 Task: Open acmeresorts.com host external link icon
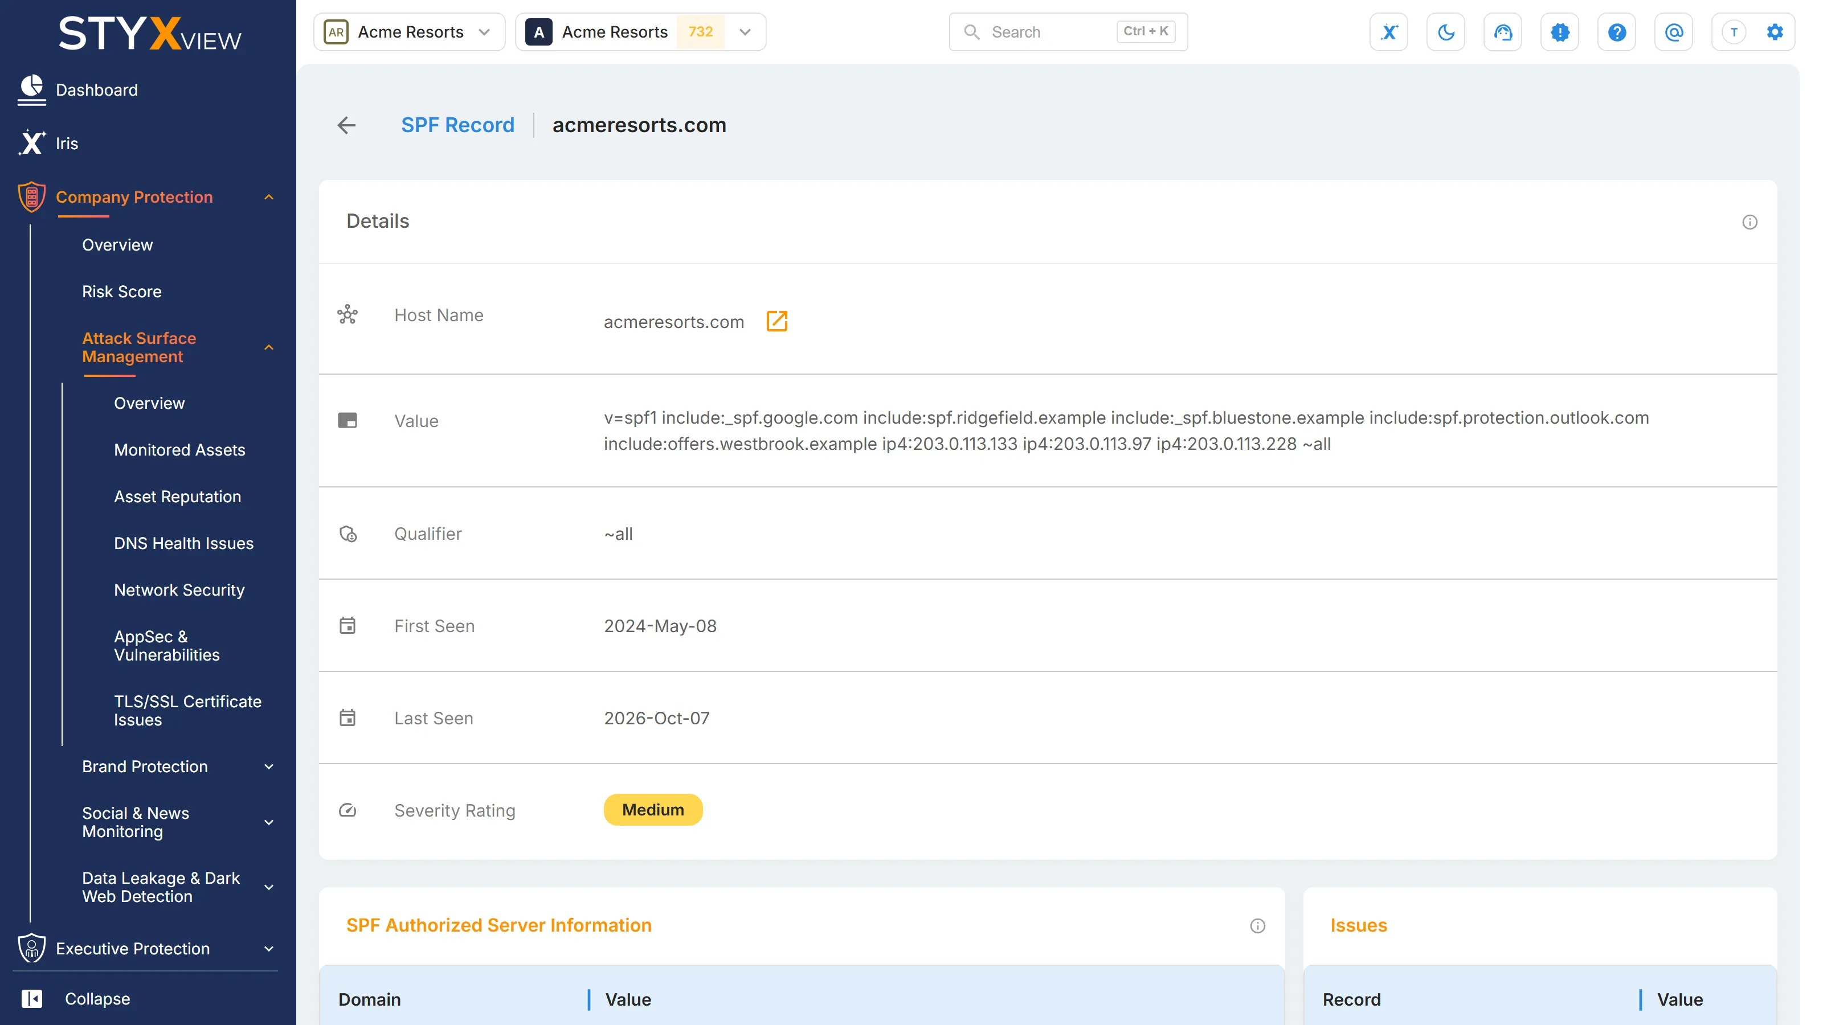(x=776, y=321)
